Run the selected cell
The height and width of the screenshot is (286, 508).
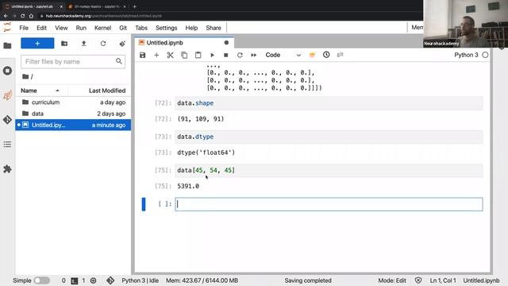click(x=212, y=55)
